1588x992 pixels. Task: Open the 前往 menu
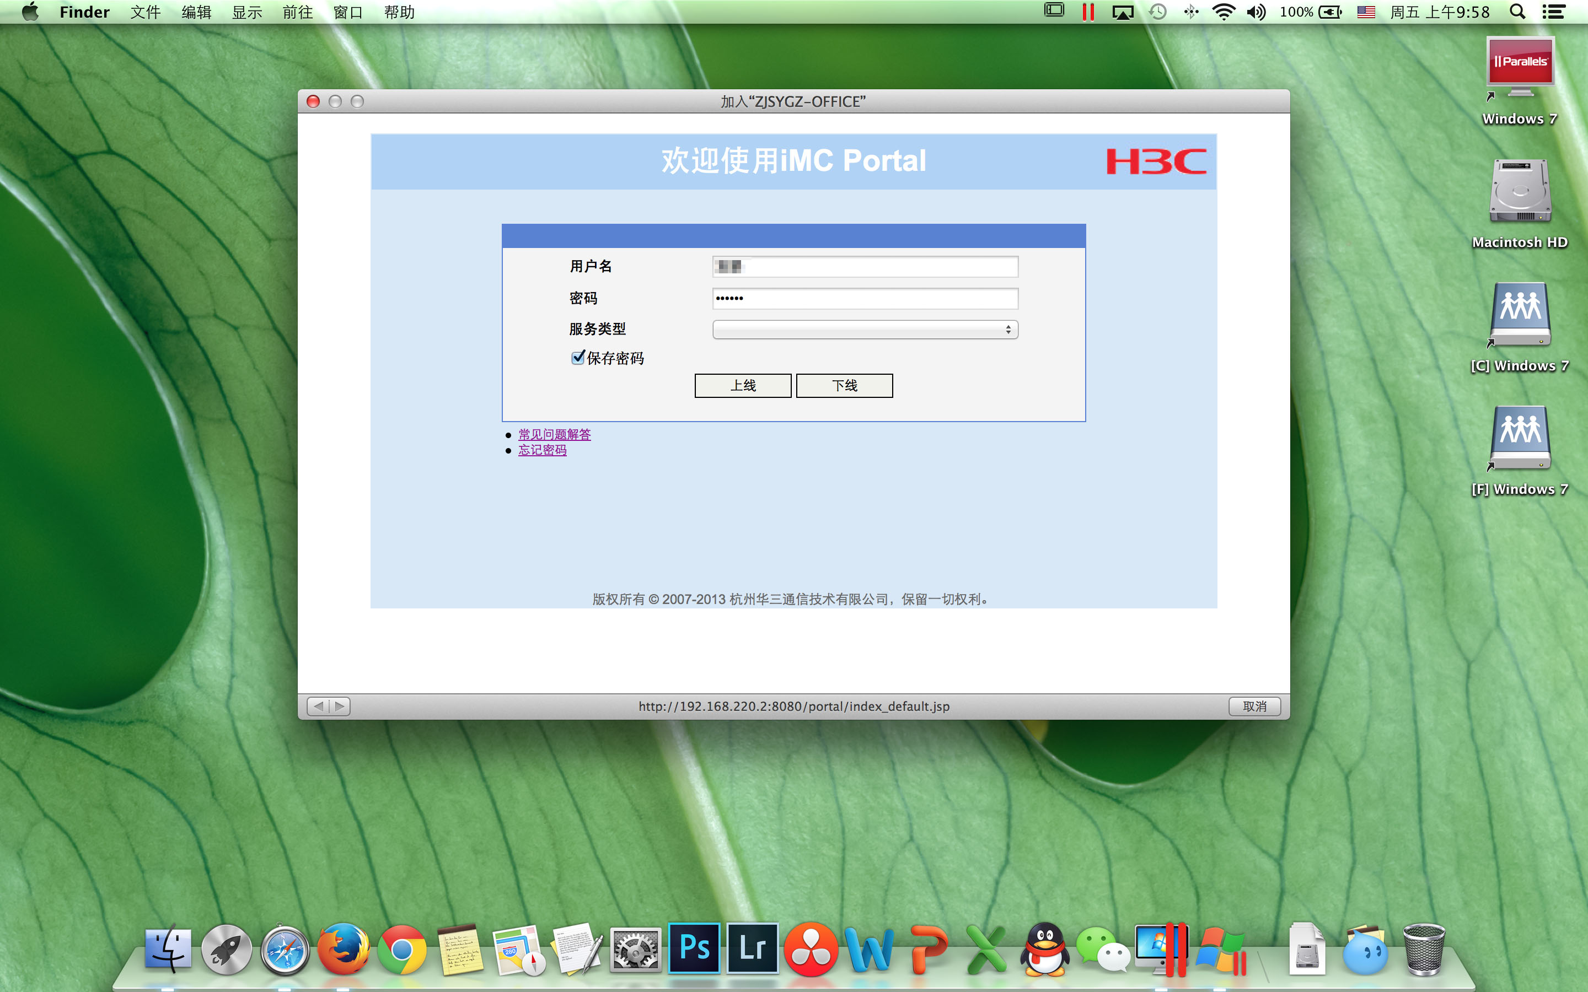pyautogui.click(x=297, y=12)
